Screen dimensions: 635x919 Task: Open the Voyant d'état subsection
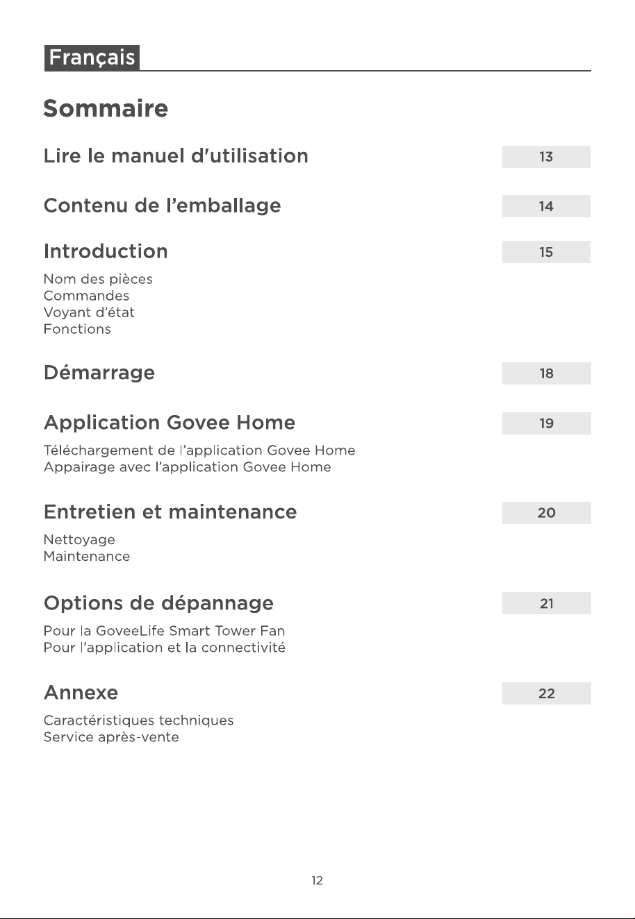pos(89,312)
